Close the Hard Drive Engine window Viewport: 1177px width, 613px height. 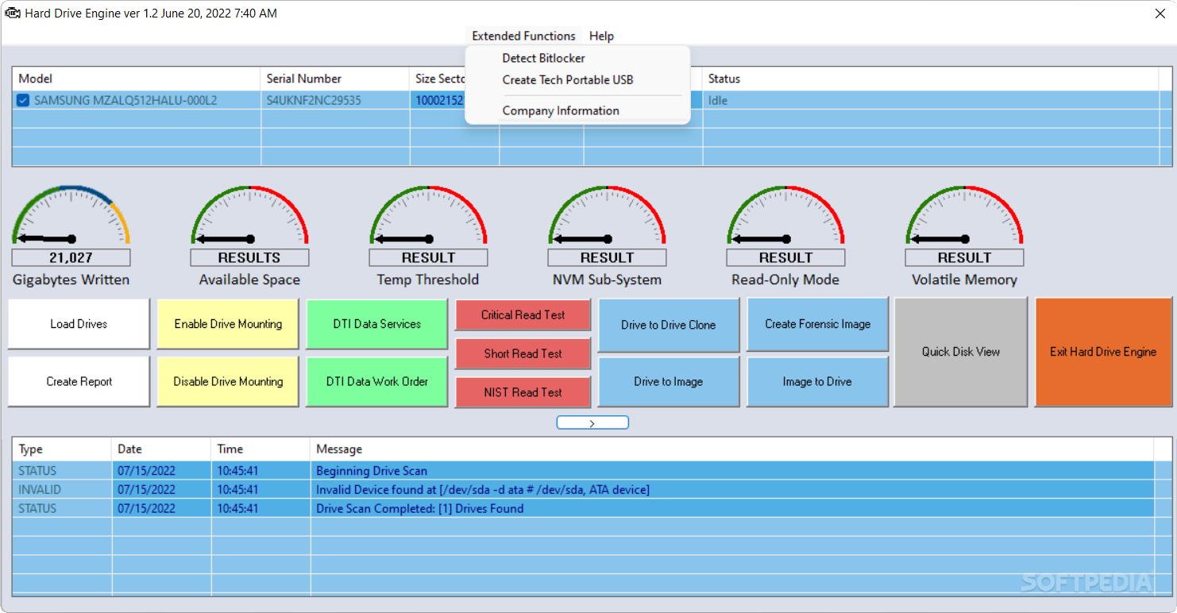(x=1160, y=13)
